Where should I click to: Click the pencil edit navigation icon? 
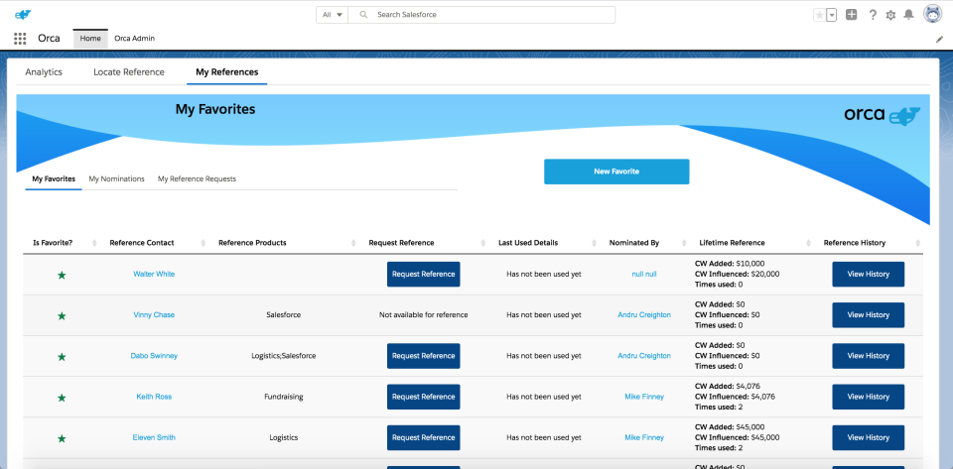point(938,39)
